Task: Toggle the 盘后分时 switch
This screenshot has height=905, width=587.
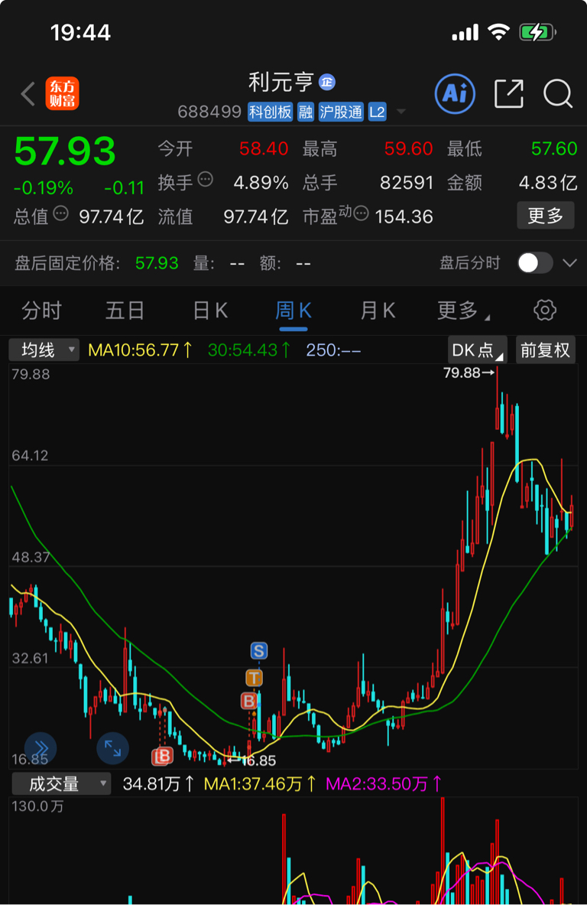Action: pos(535,263)
